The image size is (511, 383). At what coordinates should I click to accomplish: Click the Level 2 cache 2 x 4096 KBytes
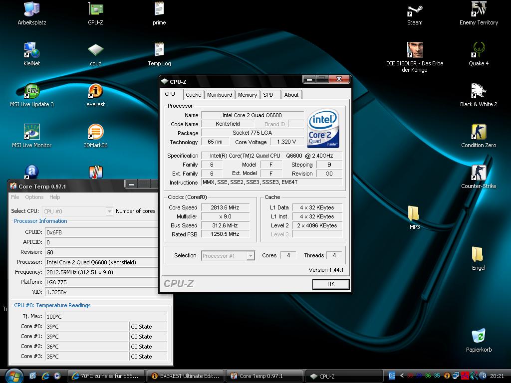pos(317,225)
